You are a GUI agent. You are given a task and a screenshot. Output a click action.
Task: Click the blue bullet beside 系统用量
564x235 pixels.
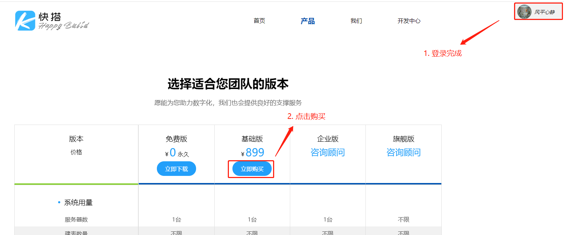coord(59,203)
